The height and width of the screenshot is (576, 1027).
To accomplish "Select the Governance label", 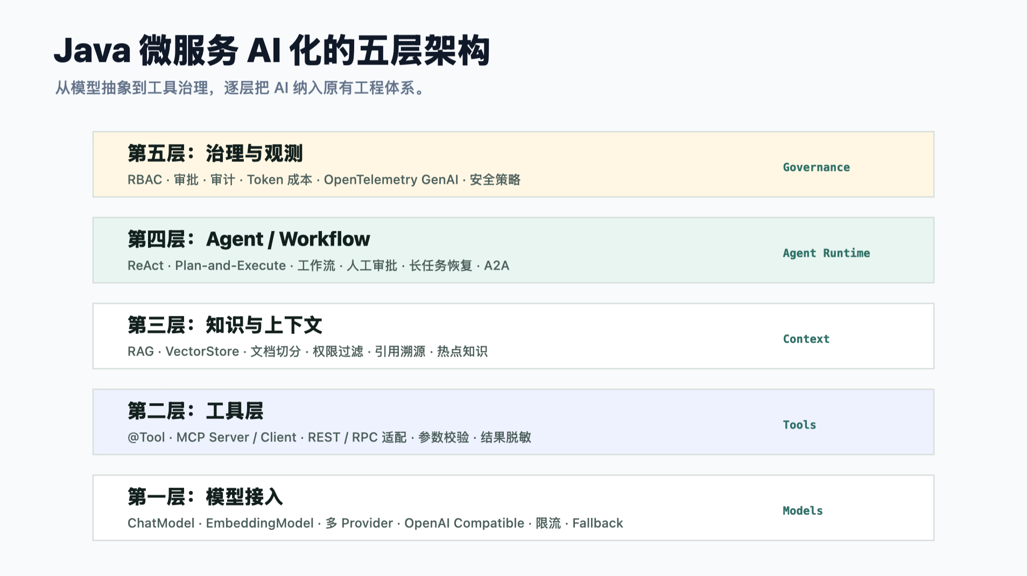I will (816, 167).
